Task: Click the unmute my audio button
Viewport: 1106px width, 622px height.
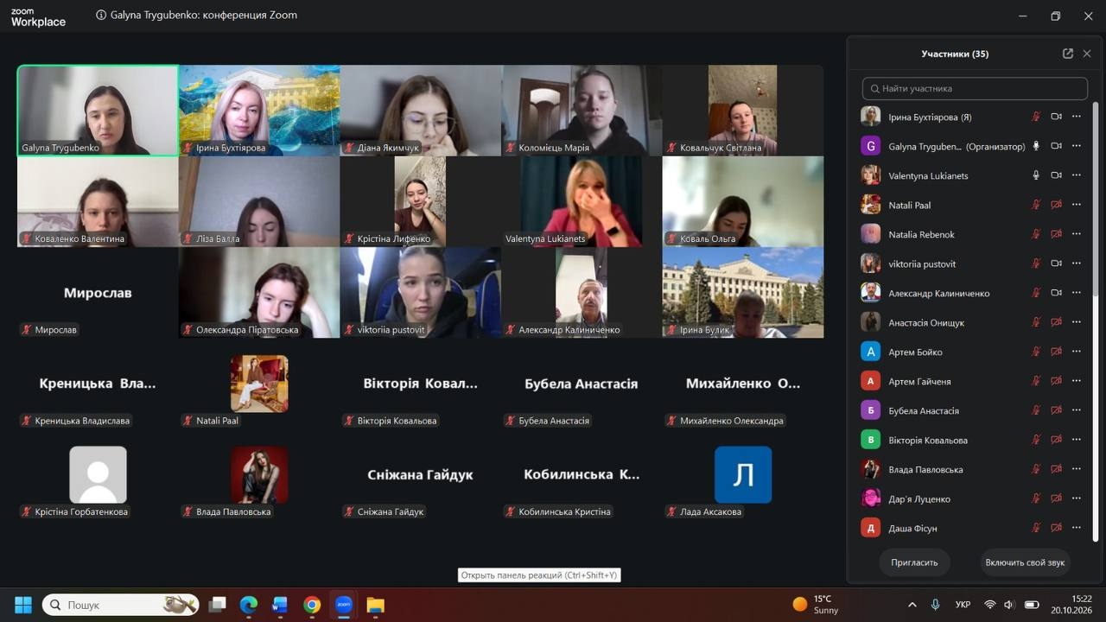Action: pos(1025,562)
